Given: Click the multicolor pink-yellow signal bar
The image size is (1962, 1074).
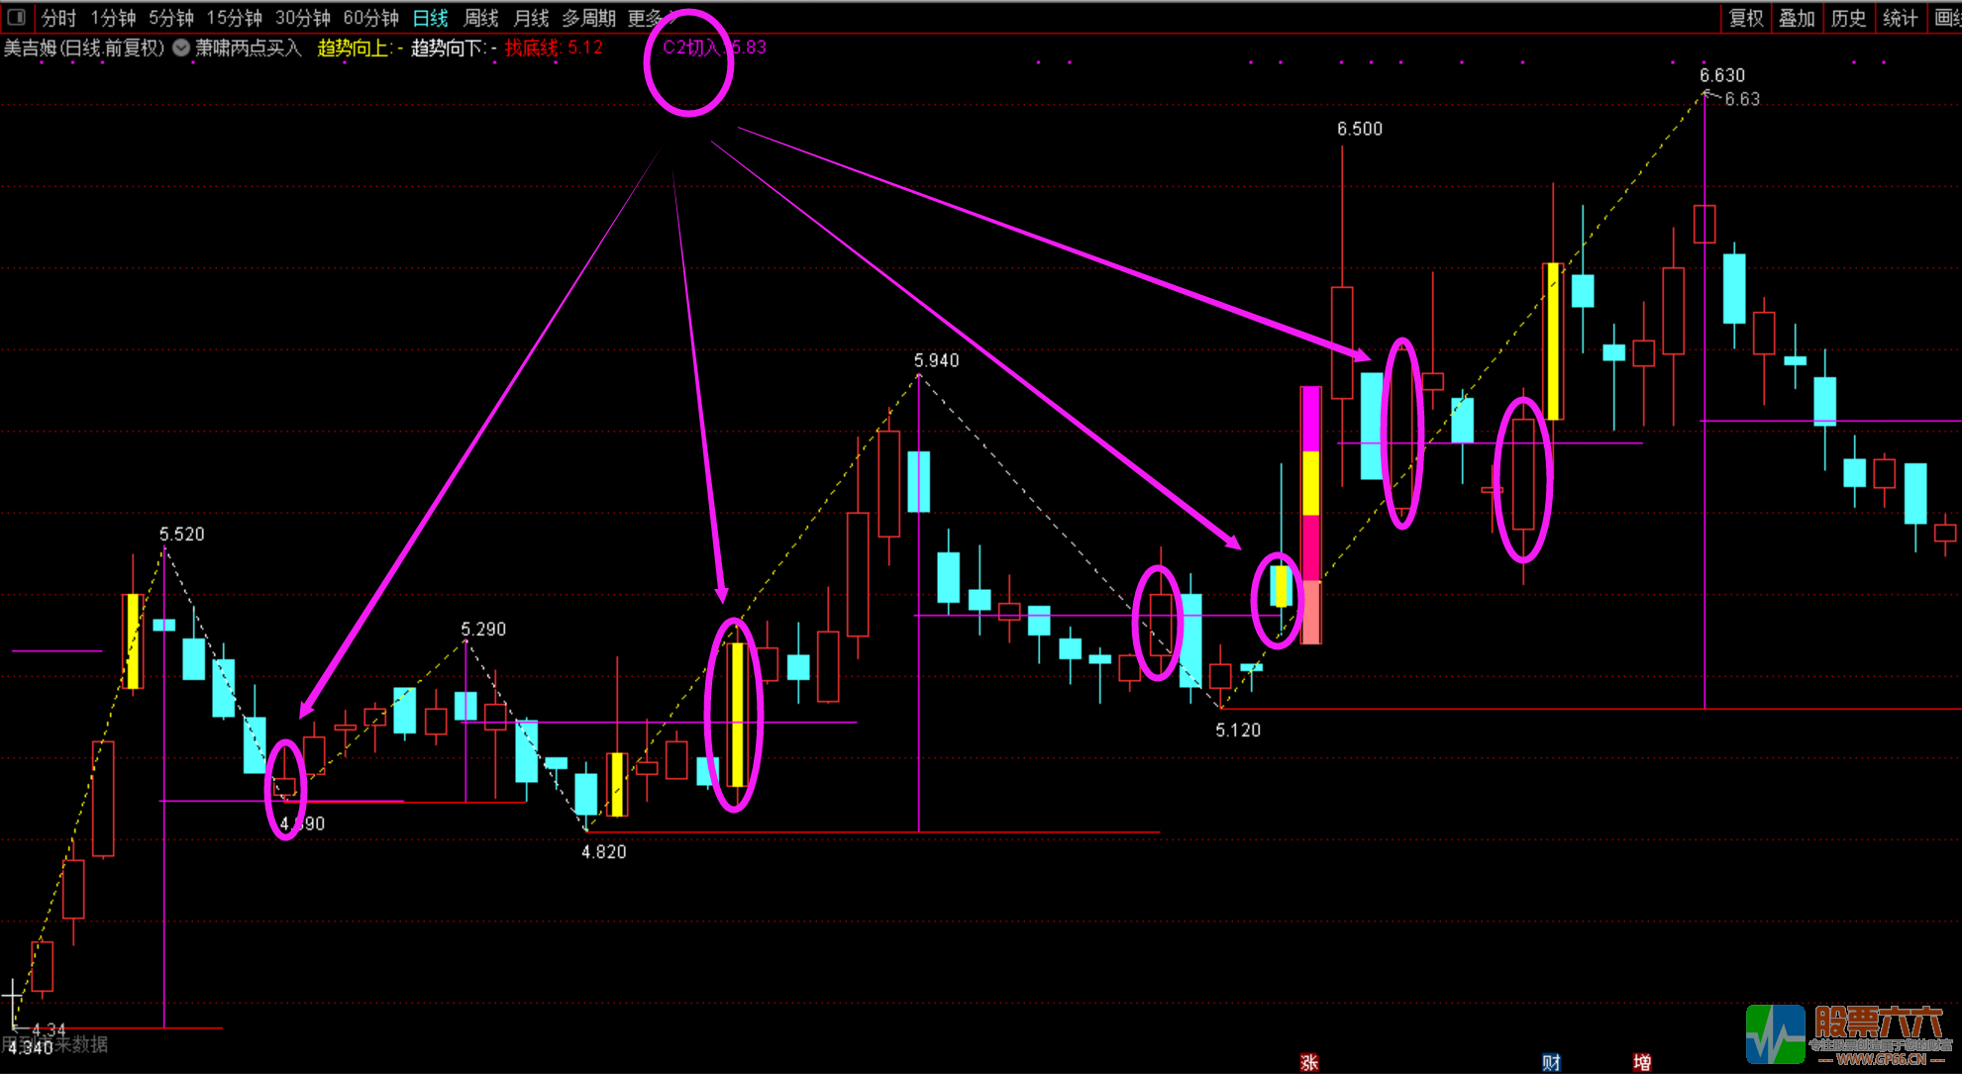Looking at the screenshot, I should pos(1310,515).
